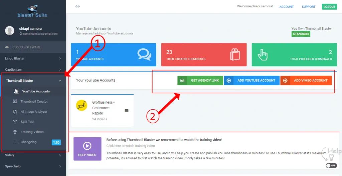This screenshot has height=176, width=342.
Task: Expand the Speechelo menu
Action: click(x=33, y=166)
